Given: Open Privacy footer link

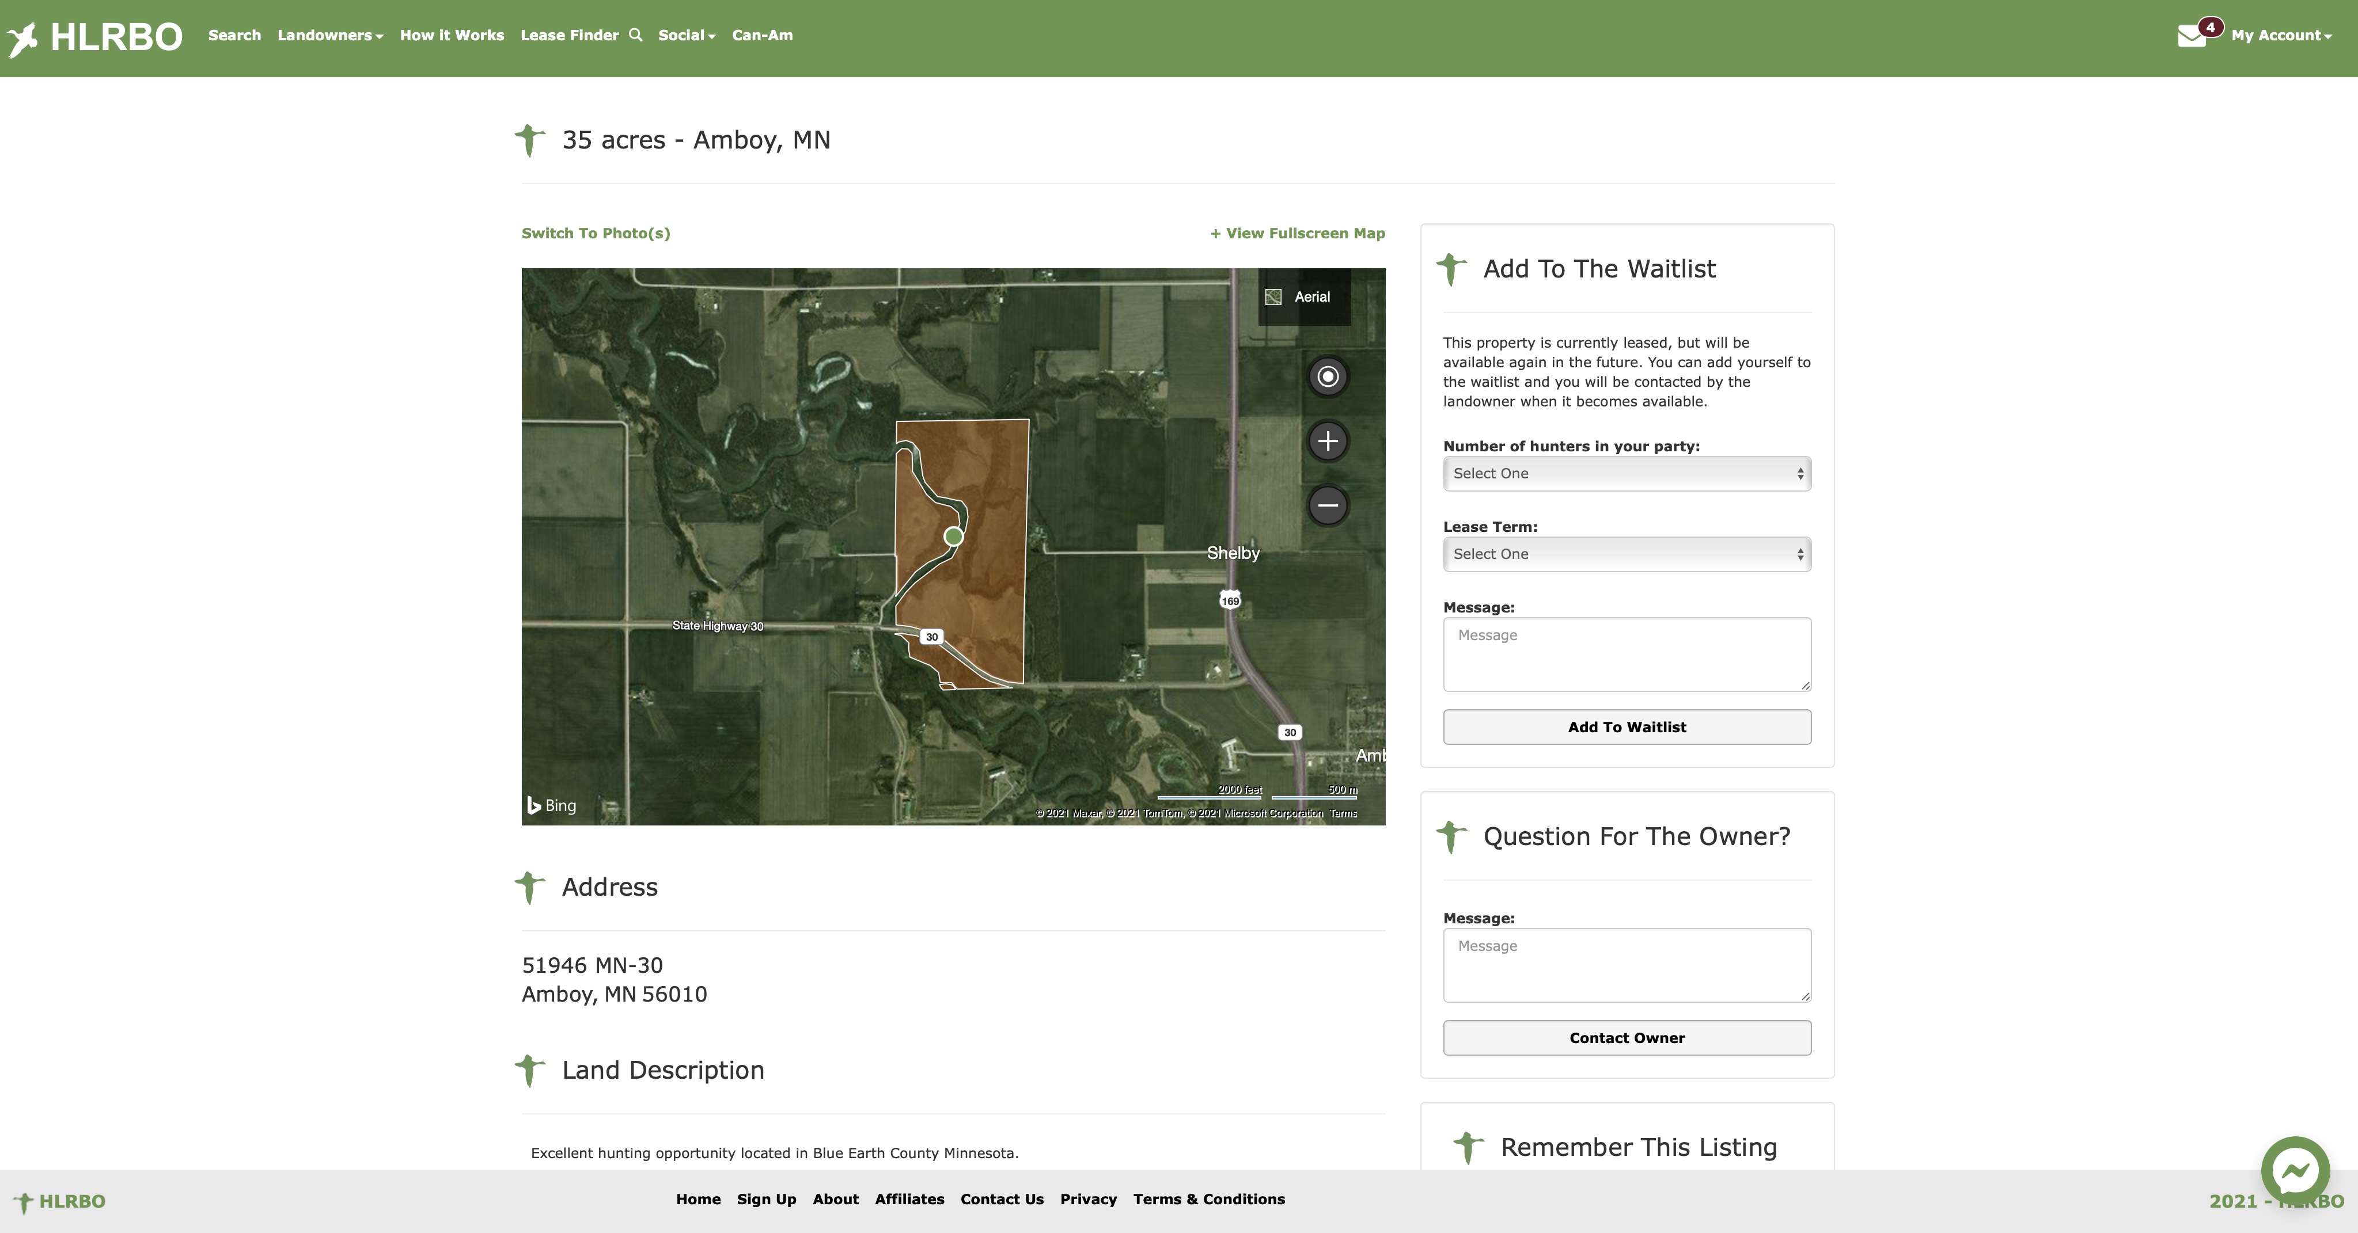Looking at the screenshot, I should pos(1089,1199).
